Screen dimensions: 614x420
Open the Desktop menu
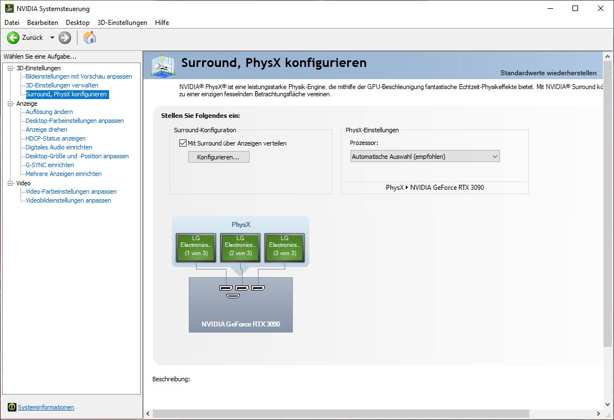(78, 23)
